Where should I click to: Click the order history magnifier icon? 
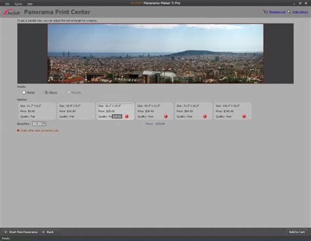point(289,12)
